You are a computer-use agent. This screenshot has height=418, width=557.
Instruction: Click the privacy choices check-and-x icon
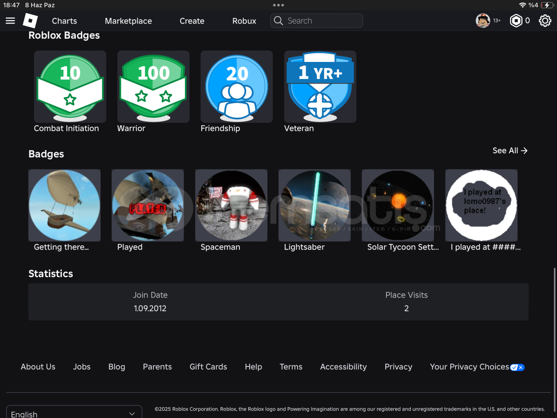click(x=517, y=367)
